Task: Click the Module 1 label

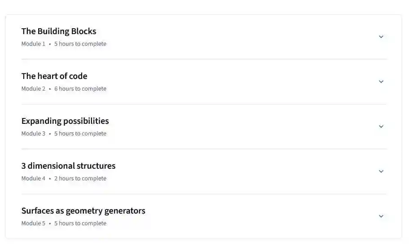Action: pos(33,44)
